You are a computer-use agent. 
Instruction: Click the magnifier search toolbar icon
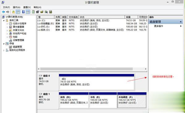pos(46,12)
